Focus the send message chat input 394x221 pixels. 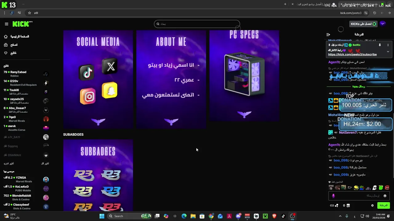[359, 196]
